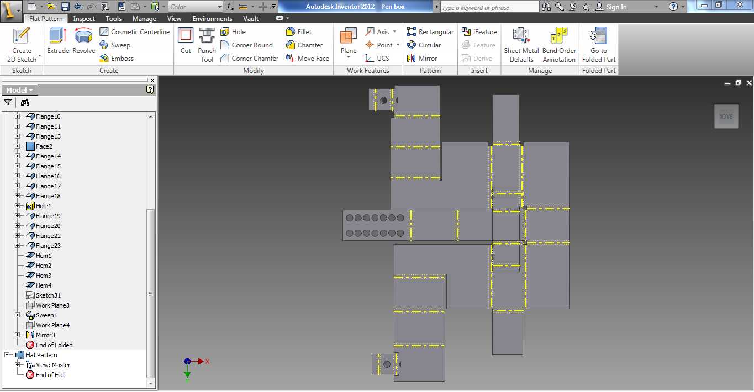Select the work Axis tool
The height and width of the screenshot is (392, 754).
click(x=377, y=31)
